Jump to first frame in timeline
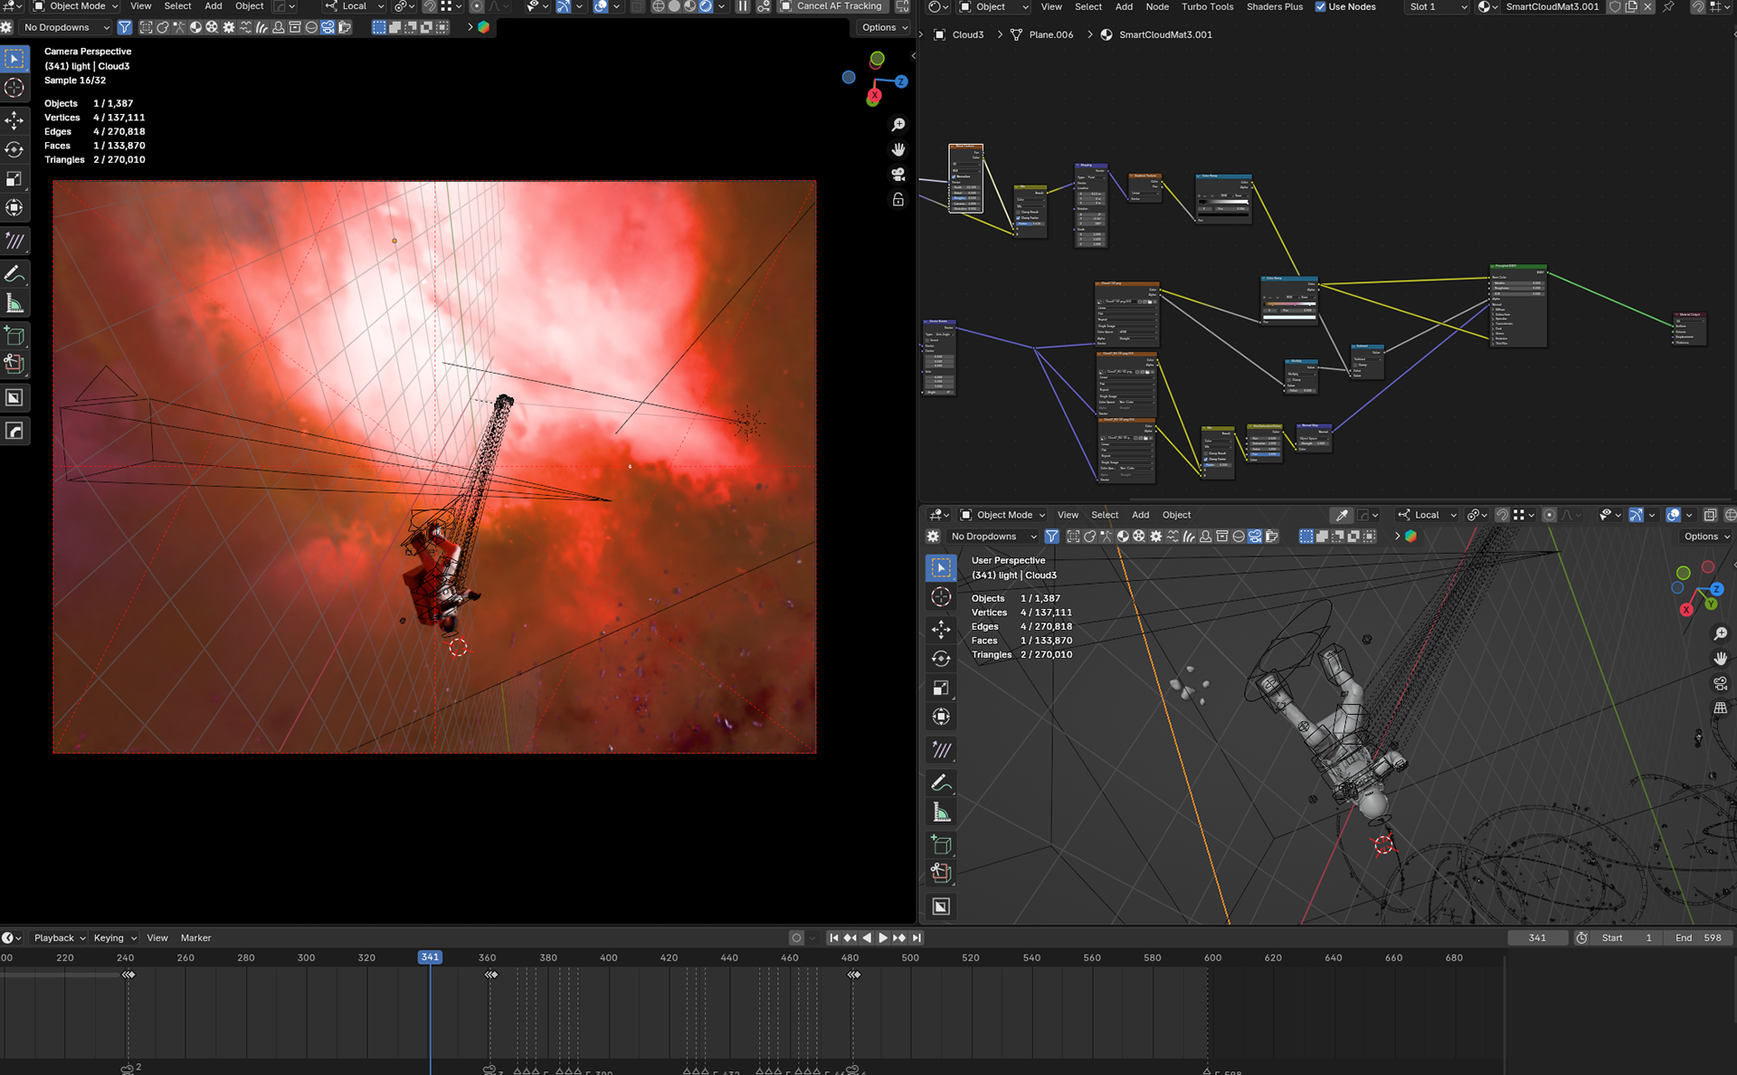The height and width of the screenshot is (1075, 1737). tap(833, 938)
